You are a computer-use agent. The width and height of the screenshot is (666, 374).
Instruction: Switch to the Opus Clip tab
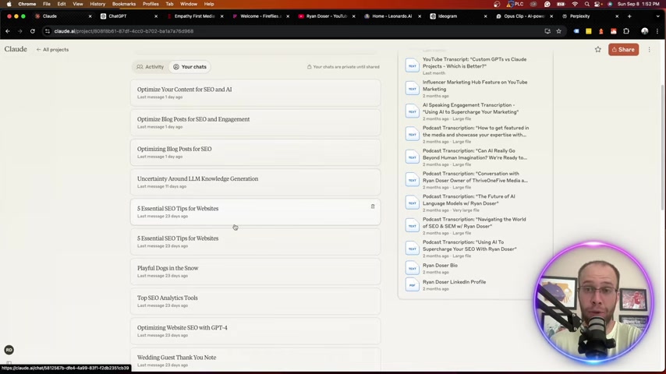[x=523, y=16]
